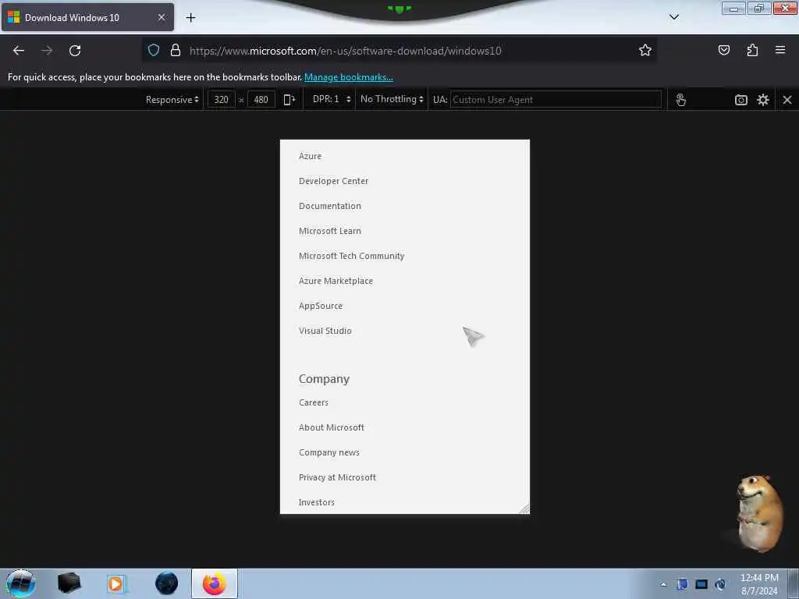The width and height of the screenshot is (799, 599).
Task: Open Responsive Design Mode settings
Action: (763, 100)
